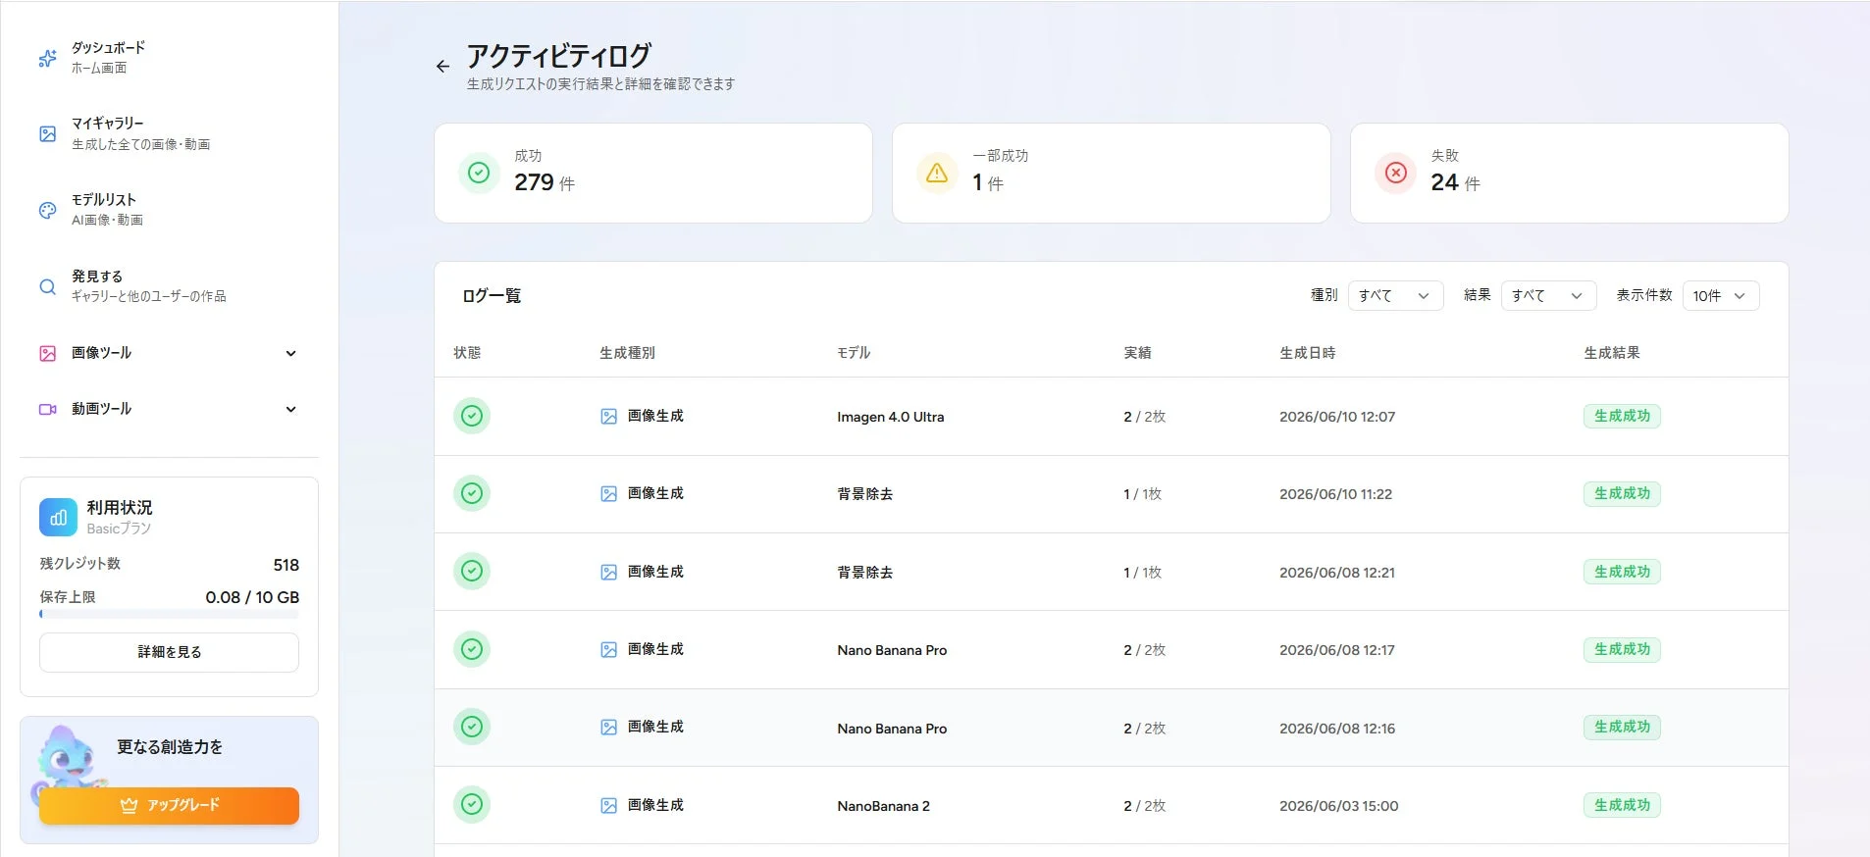Click the Imagen 4.0 Ultra model cell
The height and width of the screenshot is (857, 1870).
click(x=891, y=417)
